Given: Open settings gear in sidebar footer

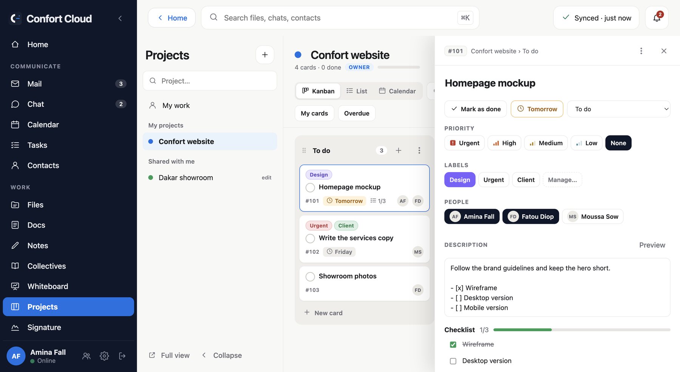Looking at the screenshot, I should tap(104, 356).
